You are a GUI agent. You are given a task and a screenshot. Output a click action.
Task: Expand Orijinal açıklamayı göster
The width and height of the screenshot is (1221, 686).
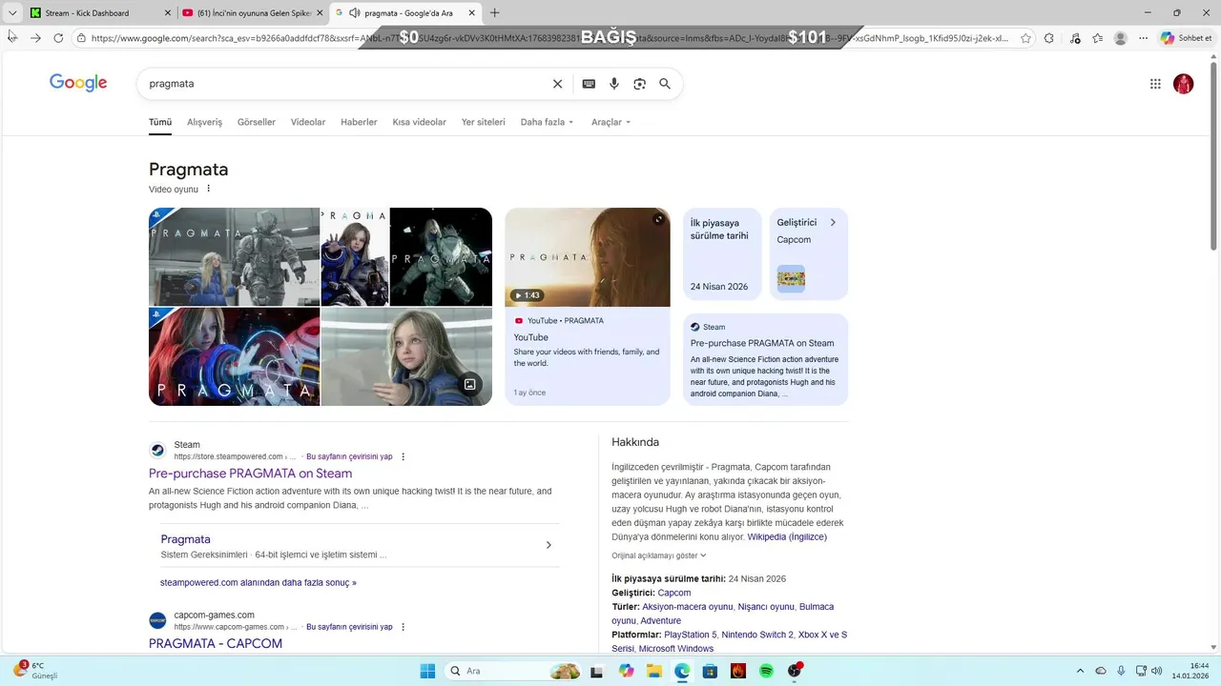pos(659,555)
